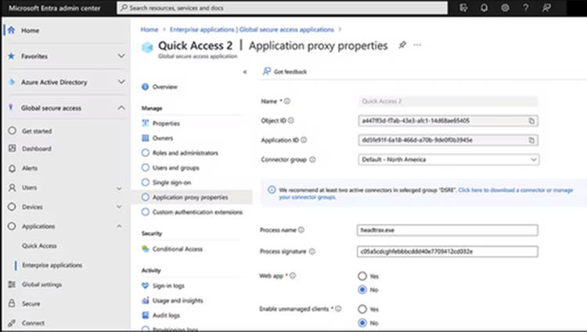Select Yes for Web app
The width and height of the screenshot is (587, 332).
362,276
